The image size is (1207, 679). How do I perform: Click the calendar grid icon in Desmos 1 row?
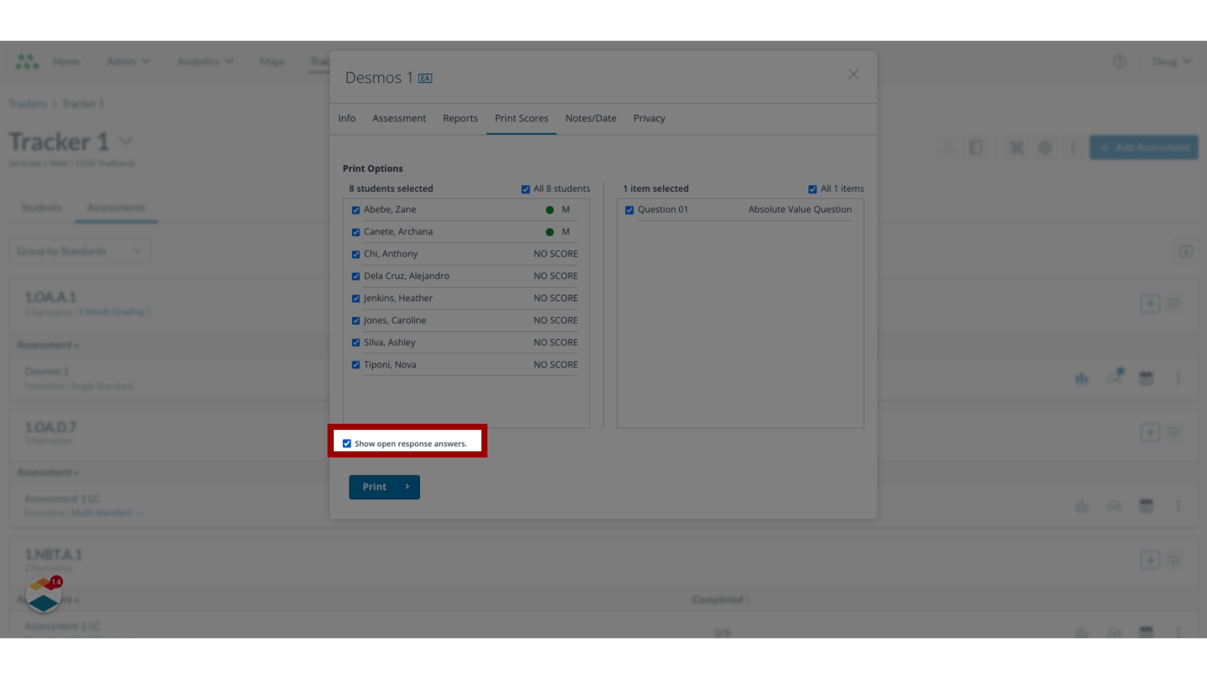1146,378
